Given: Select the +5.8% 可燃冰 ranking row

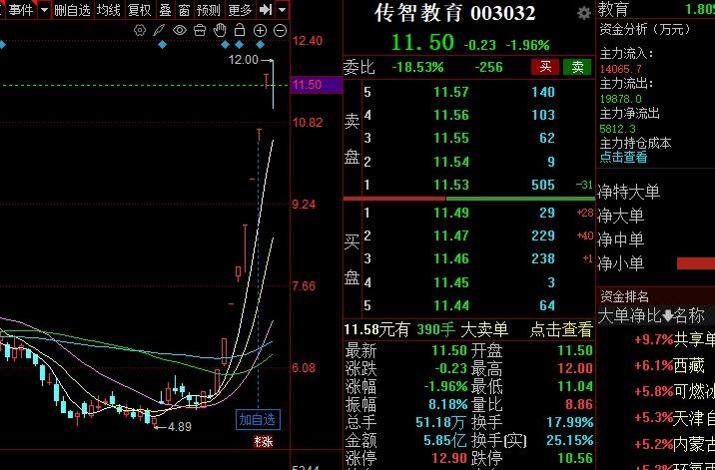Looking at the screenshot, I should point(674,391).
